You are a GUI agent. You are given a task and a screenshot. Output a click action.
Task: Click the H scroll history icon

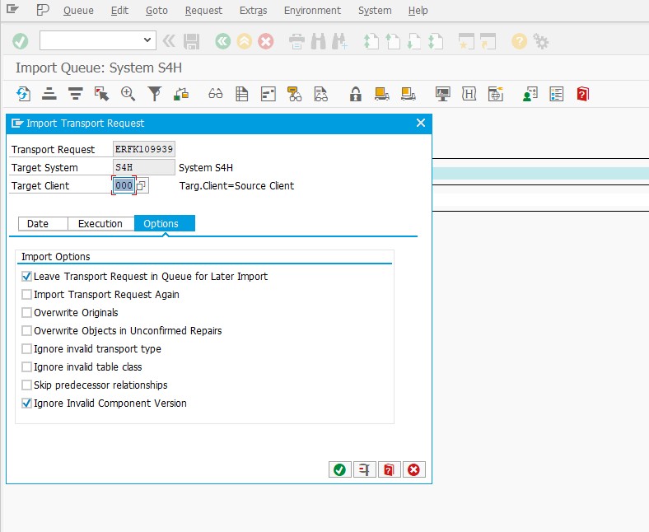pos(469,94)
